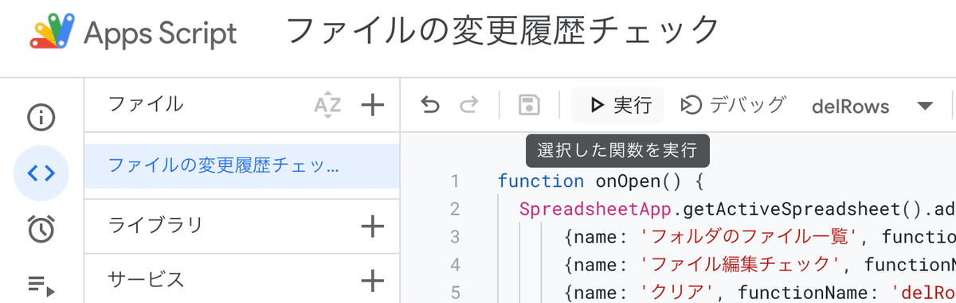Image resolution: width=956 pixels, height=303 pixels.
Task: Add a library with plus icon
Action: click(372, 227)
